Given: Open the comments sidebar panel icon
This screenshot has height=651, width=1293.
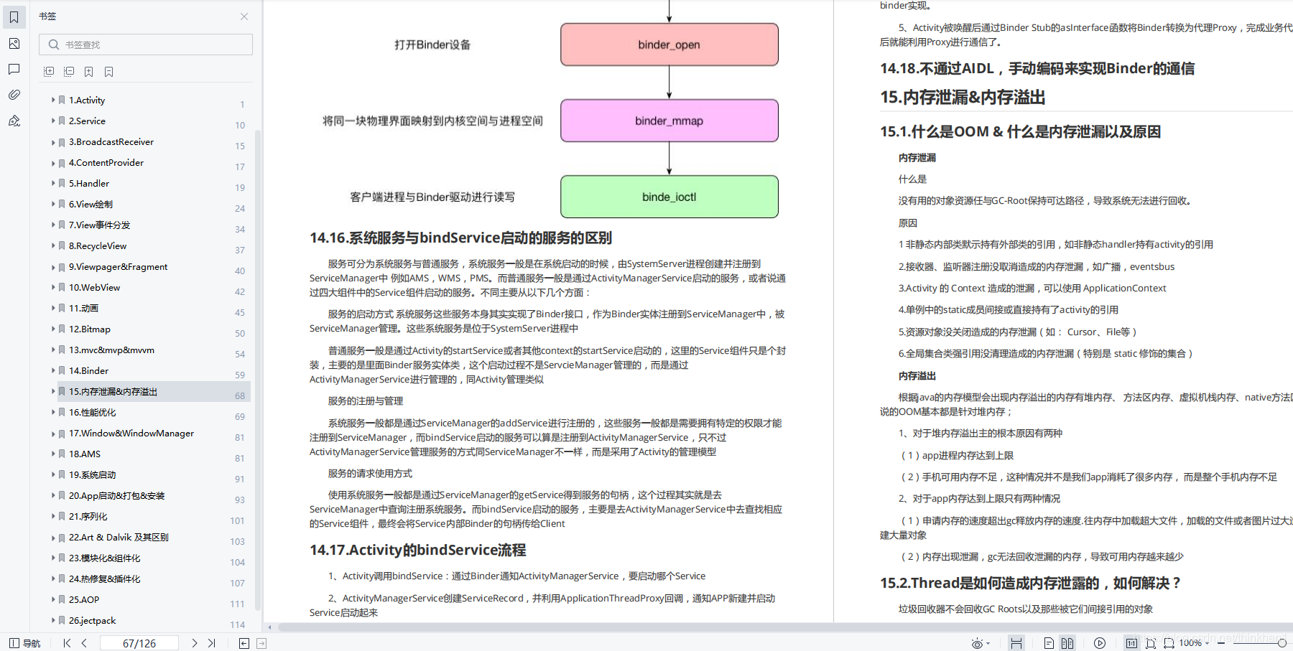Looking at the screenshot, I should pos(14,69).
